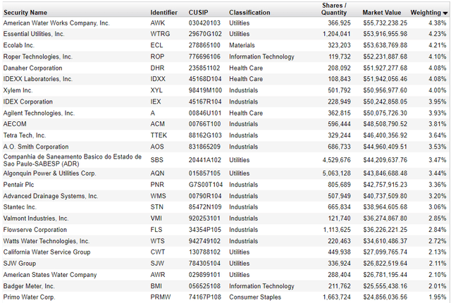
Task: Select the Danaher Corporation name
Action: click(33, 68)
